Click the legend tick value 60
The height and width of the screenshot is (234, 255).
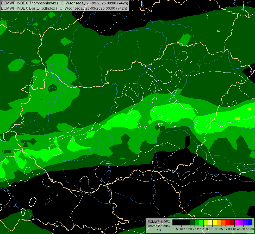tap(252, 229)
